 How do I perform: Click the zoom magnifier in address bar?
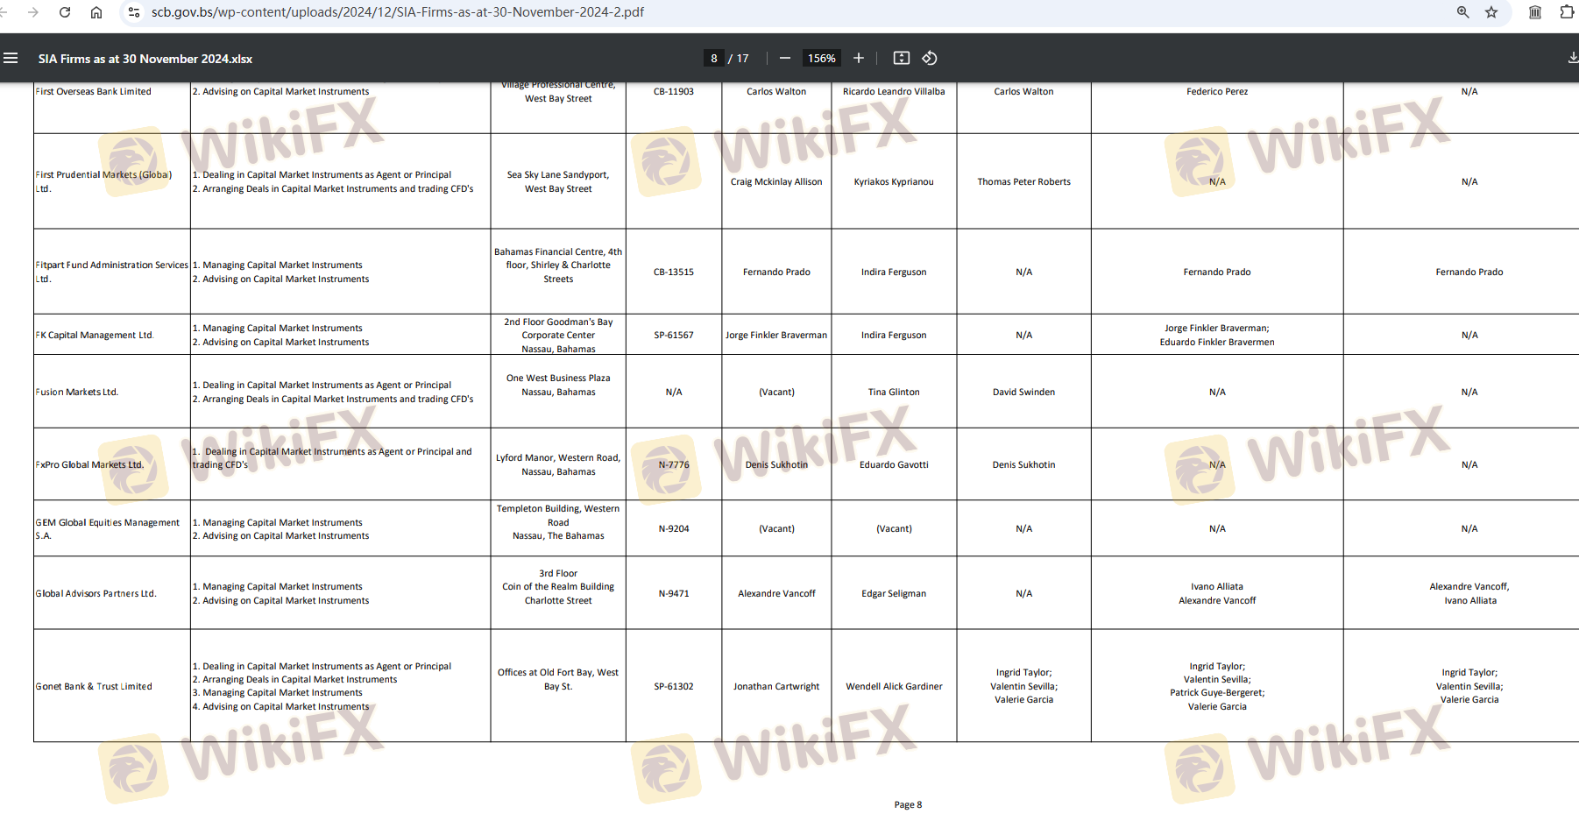[x=1462, y=12]
